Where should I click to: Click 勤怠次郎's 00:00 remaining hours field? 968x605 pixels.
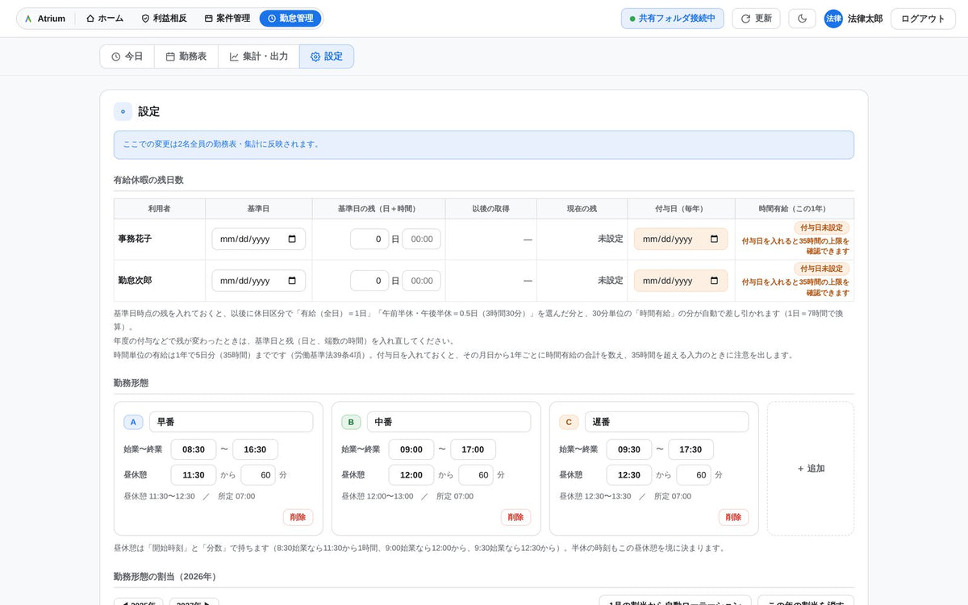point(422,281)
